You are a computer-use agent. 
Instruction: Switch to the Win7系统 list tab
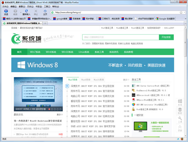pyautogui.click(x=73, y=79)
